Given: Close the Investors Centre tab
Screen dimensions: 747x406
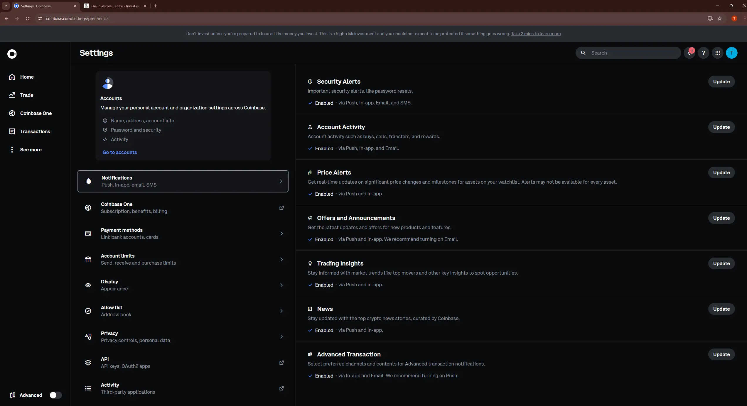Looking at the screenshot, I should (145, 6).
